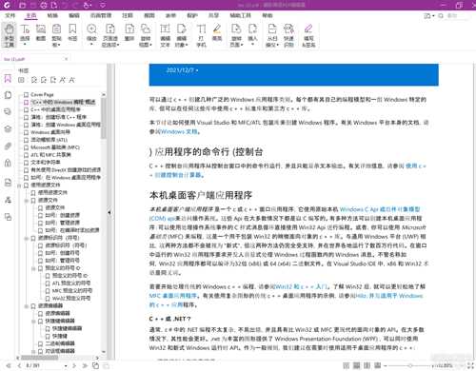Click the zoom slider in the status bar
This screenshot has height=371, width=476.
(409, 366)
